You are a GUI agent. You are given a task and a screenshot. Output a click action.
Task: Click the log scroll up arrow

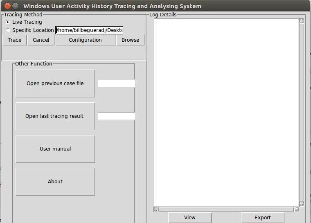coord(302,20)
